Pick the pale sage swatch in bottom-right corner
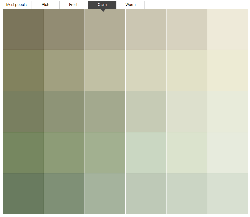The height and width of the screenshot is (217, 250). (228, 194)
